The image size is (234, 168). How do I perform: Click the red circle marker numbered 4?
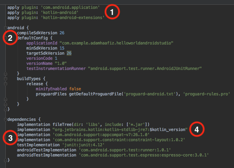coord(197,129)
